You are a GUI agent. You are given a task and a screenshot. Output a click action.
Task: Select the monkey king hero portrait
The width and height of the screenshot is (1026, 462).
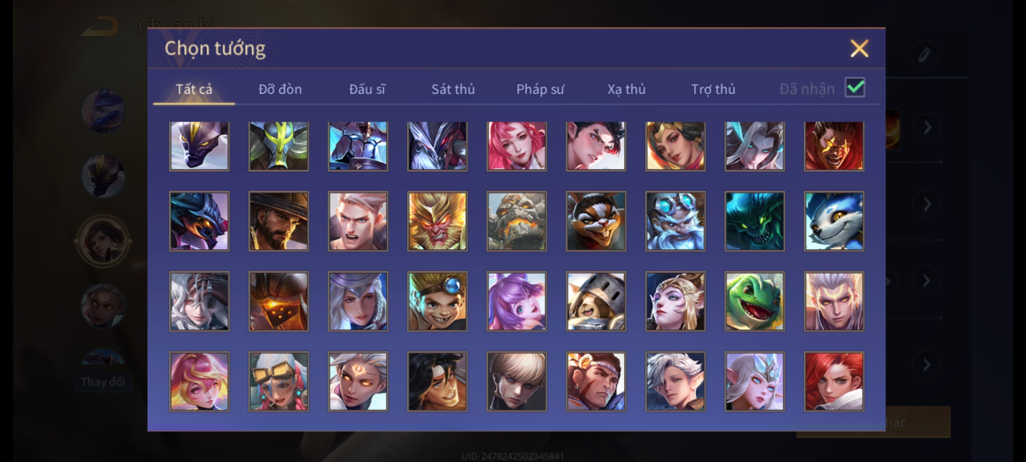pyautogui.click(x=437, y=221)
